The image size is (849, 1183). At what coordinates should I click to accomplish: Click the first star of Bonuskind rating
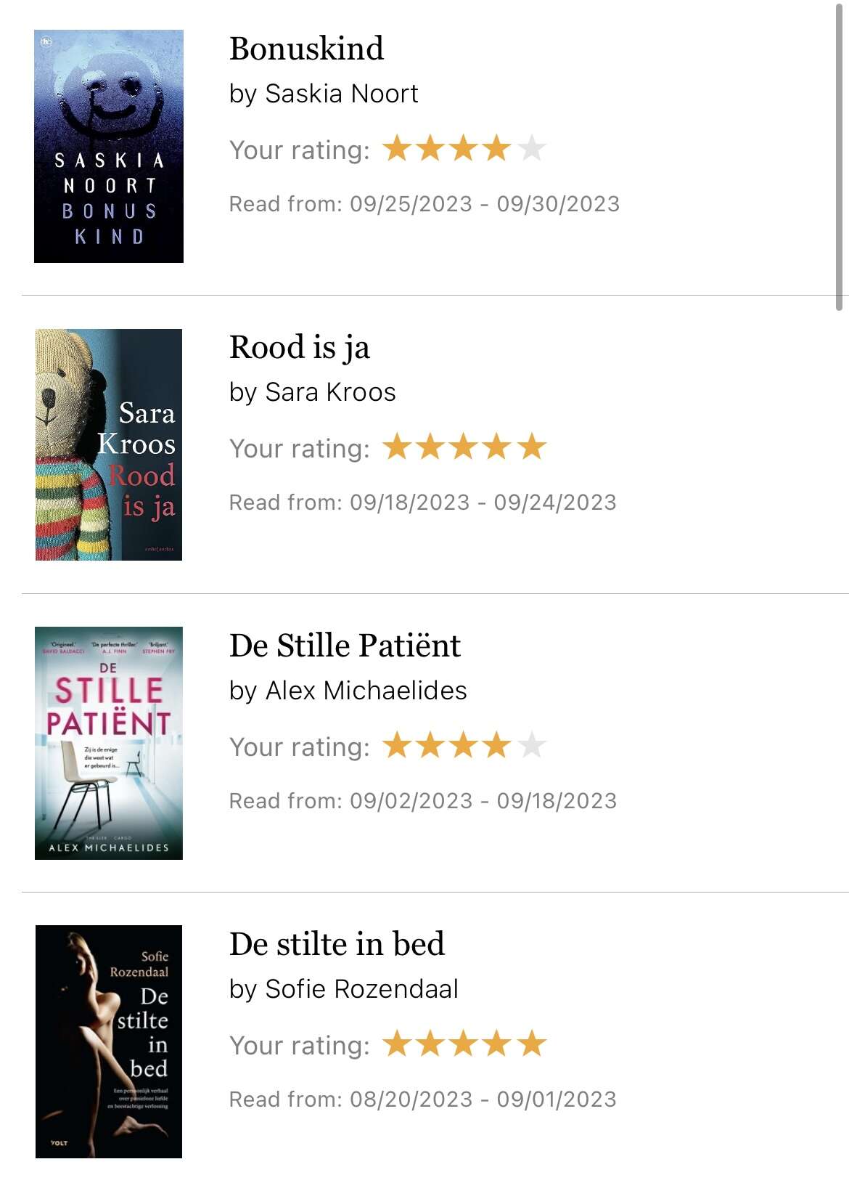pyautogui.click(x=397, y=148)
